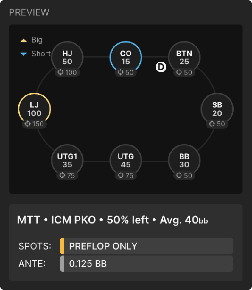Click the CO bounty badge showing 50
The image size is (252, 290).
point(126,72)
